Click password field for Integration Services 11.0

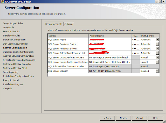pyautogui.click(x=136, y=53)
